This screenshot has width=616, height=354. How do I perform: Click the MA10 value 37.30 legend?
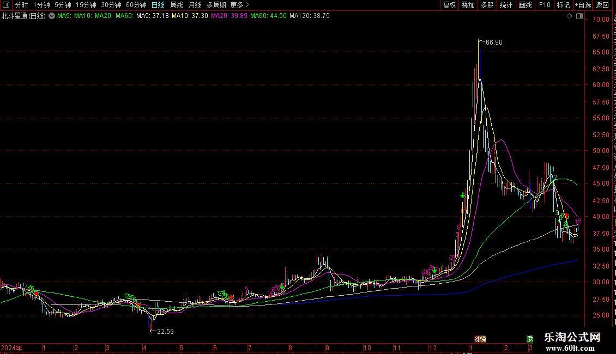[x=190, y=16]
